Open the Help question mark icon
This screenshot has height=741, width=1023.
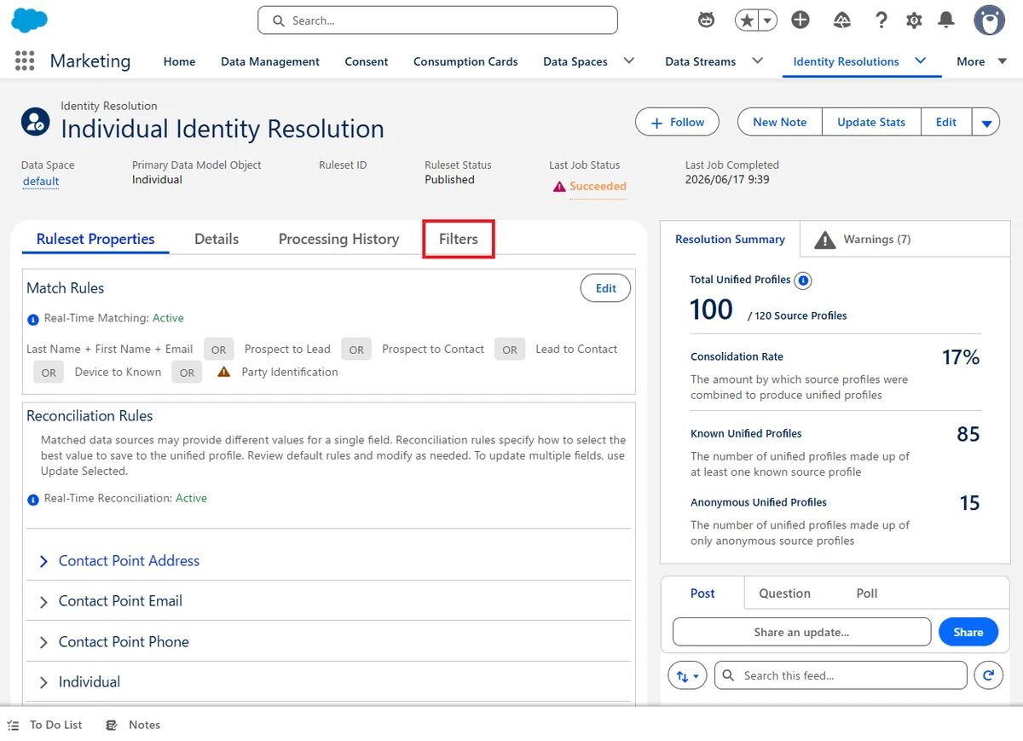point(881,20)
